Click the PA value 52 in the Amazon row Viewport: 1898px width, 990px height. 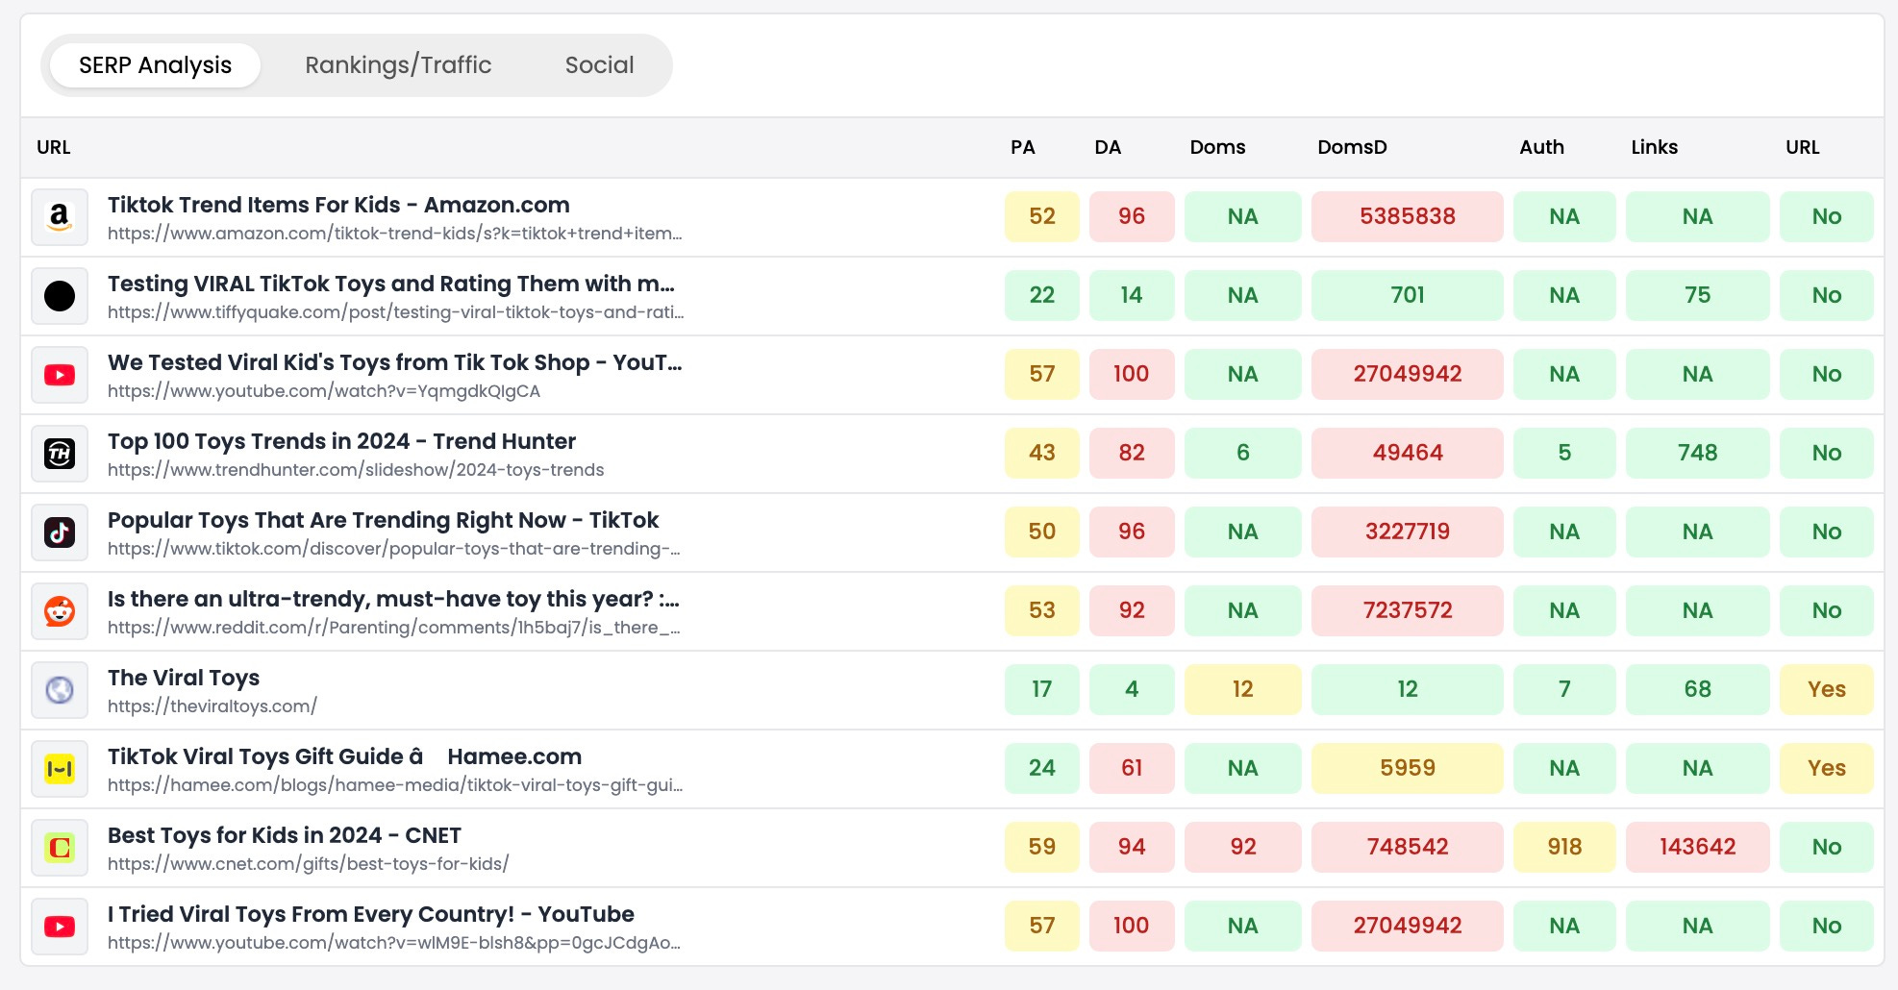coord(1042,216)
